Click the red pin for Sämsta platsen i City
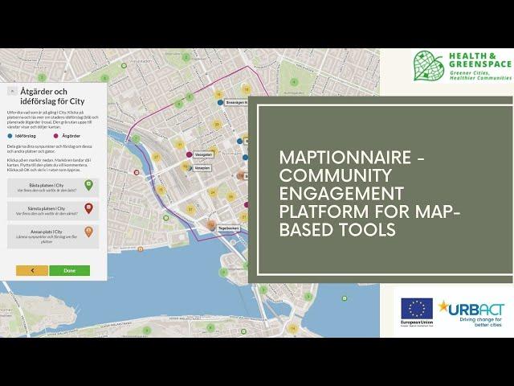 click(x=88, y=209)
